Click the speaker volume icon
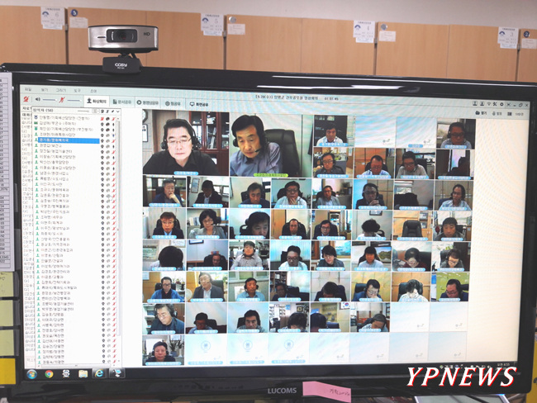This screenshot has width=537, height=403. (36, 100)
